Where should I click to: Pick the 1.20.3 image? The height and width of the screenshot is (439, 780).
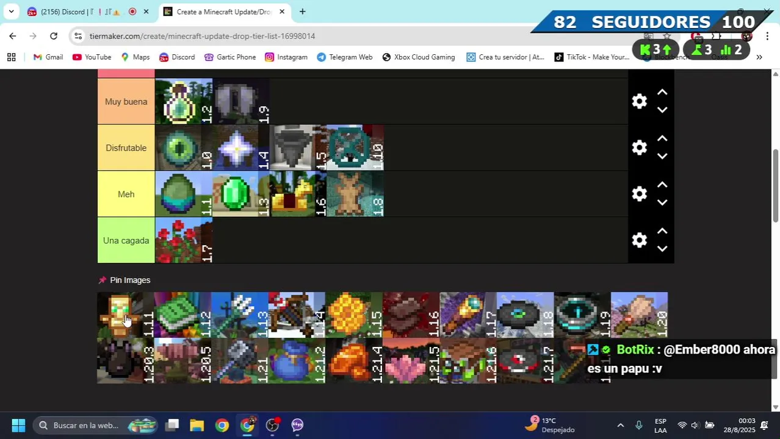pyautogui.click(x=125, y=361)
